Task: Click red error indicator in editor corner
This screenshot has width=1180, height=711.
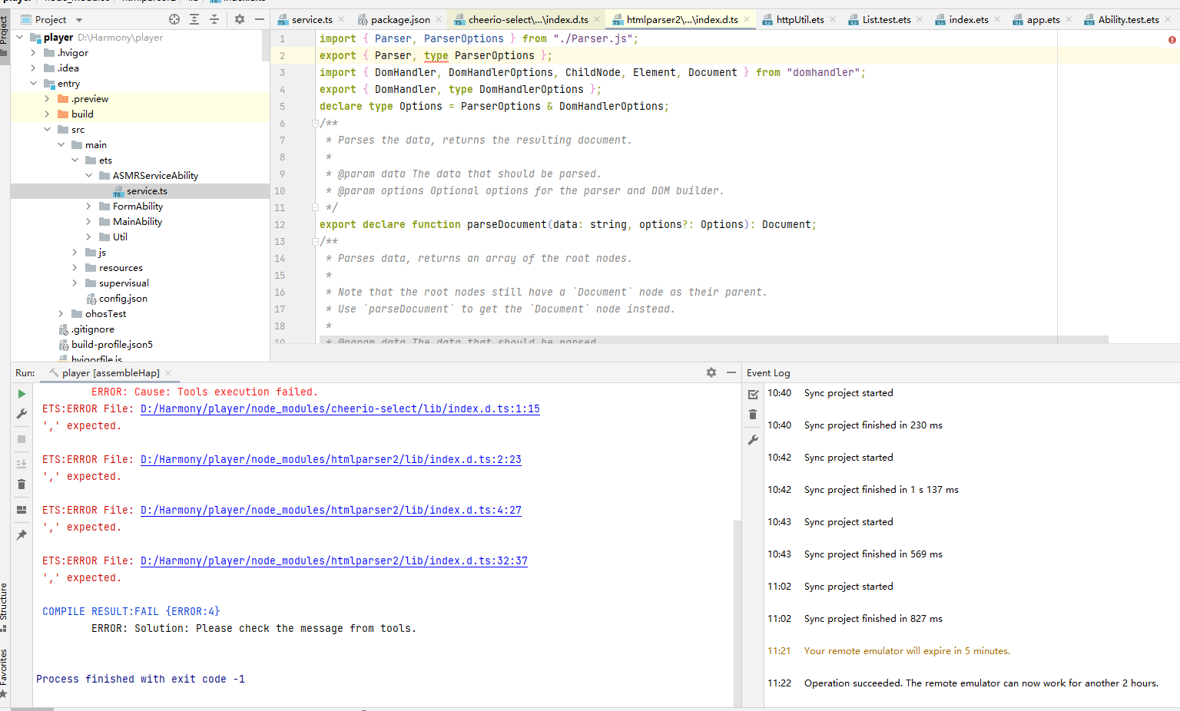Action: click(x=1172, y=39)
